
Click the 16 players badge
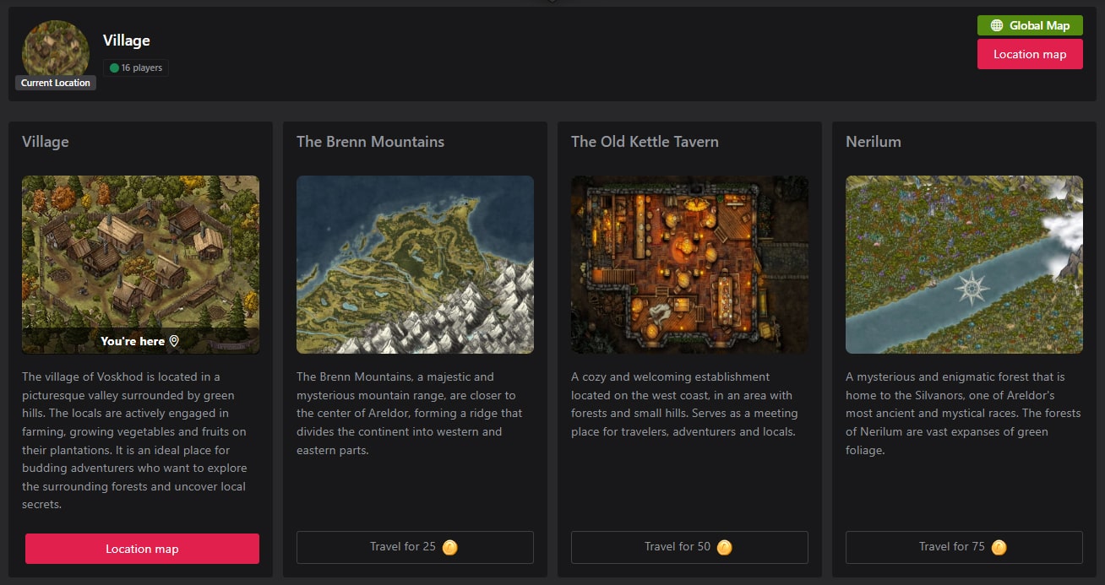click(136, 68)
